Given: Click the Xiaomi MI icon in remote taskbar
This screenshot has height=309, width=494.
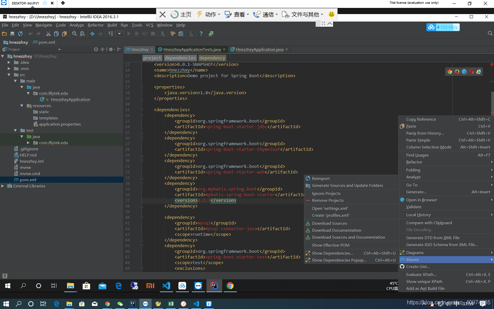Looking at the screenshot, I should pyautogui.click(x=150, y=286).
